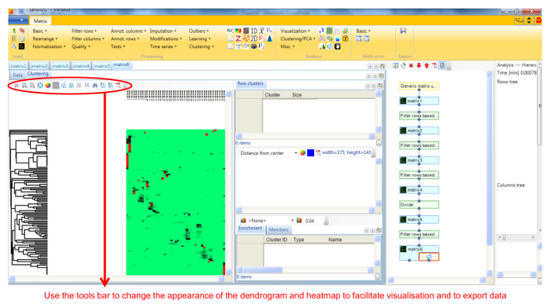Click the PDF export icon in clustering toolbar
The height and width of the screenshot is (308, 551).
(118, 85)
